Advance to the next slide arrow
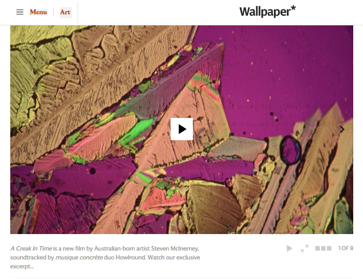 (342, 129)
